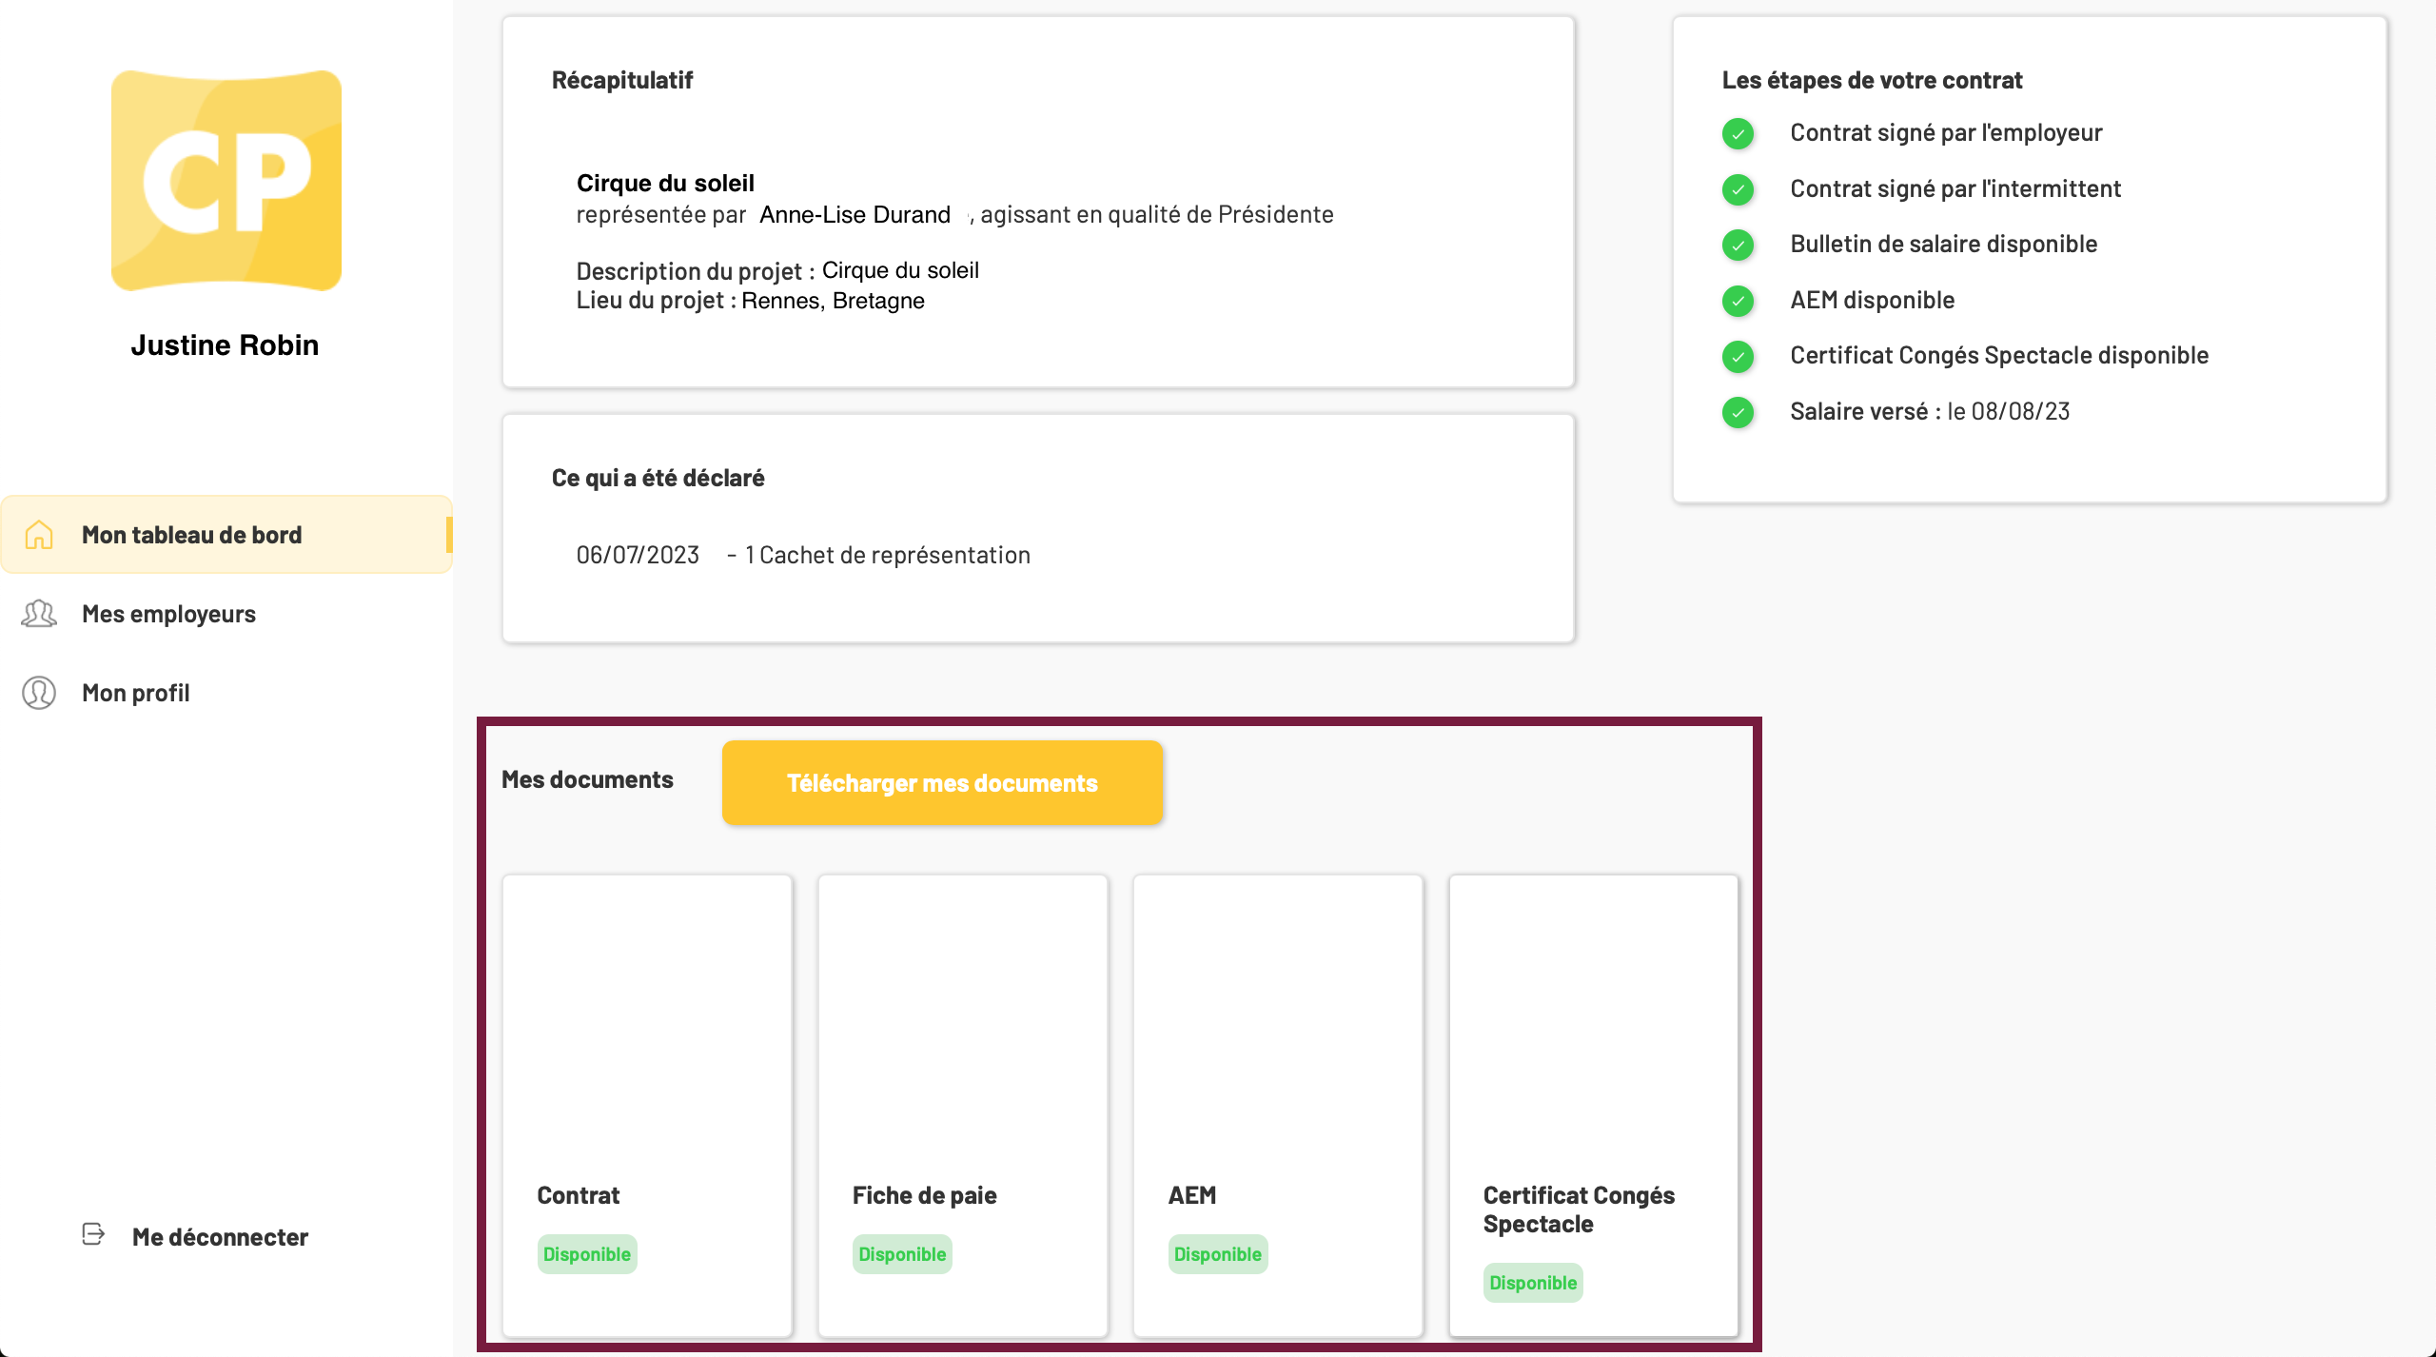
Task: Click Télécharger mes documents button
Action: 942,783
